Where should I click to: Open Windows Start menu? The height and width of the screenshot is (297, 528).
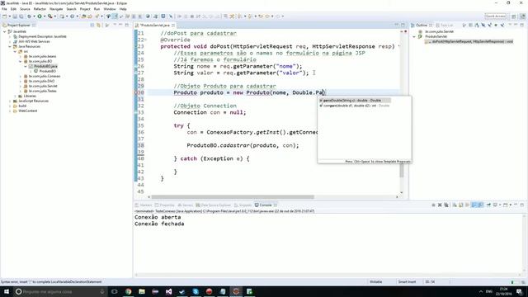7,291
